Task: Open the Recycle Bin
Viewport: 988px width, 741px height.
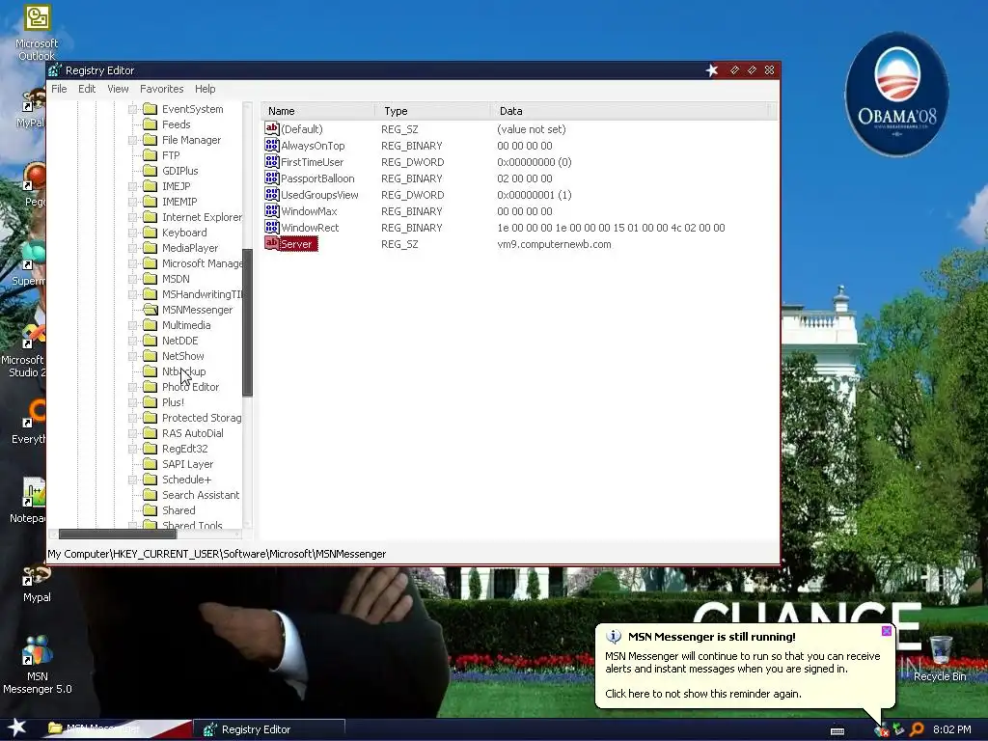Action: click(x=940, y=659)
